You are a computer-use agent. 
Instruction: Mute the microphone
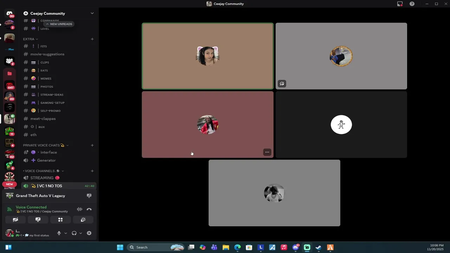click(x=59, y=233)
